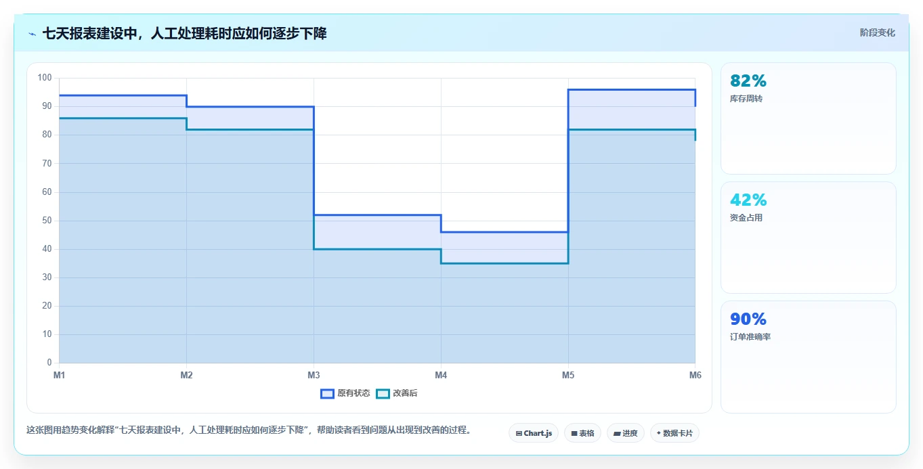Click the 订单准确率 label
923x469 pixels.
coord(750,337)
